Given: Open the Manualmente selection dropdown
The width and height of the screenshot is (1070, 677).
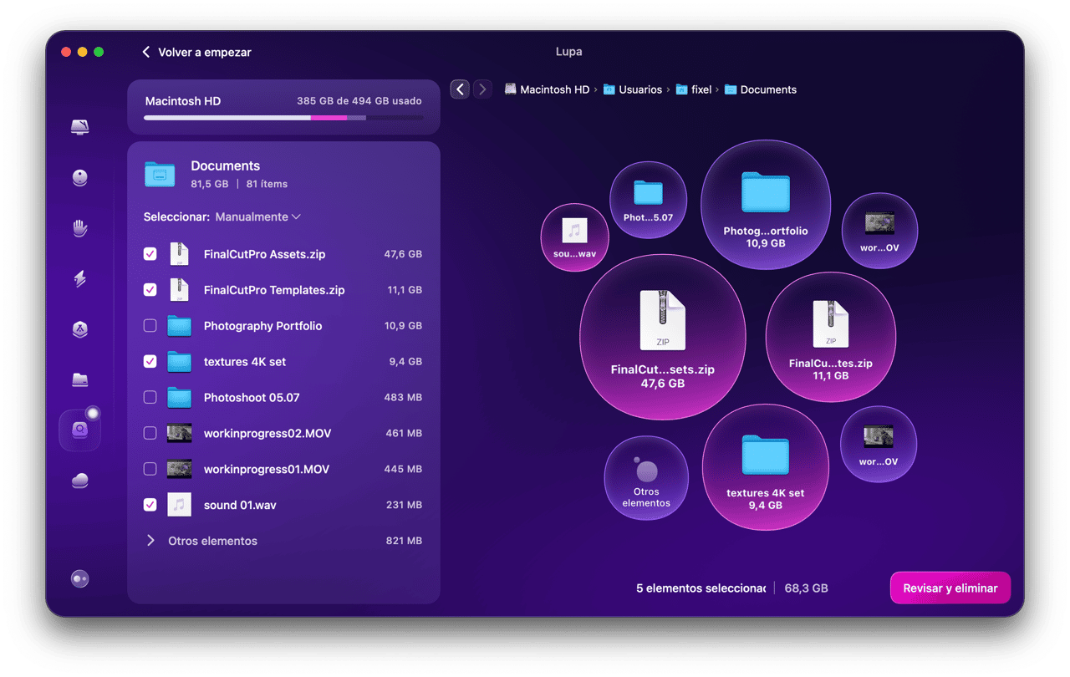Looking at the screenshot, I should [257, 216].
